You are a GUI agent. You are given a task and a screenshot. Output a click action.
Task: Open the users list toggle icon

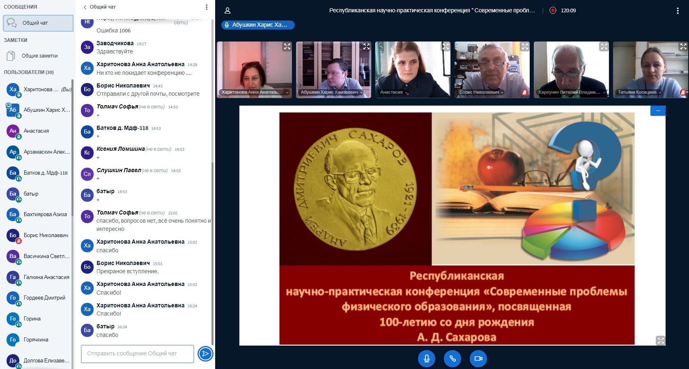click(x=227, y=11)
